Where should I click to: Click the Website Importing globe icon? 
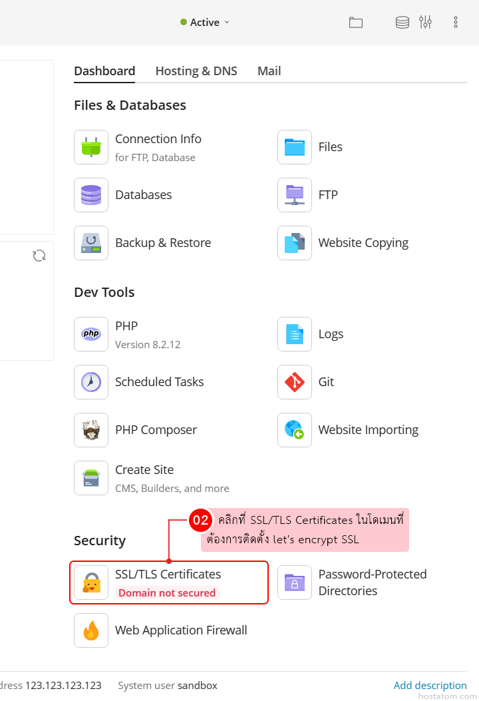point(295,430)
